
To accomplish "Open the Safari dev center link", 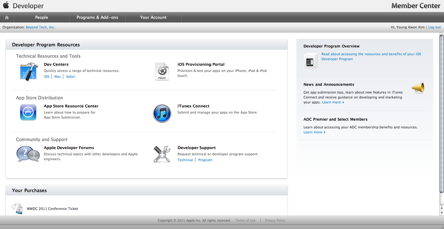I will point(71,77).
